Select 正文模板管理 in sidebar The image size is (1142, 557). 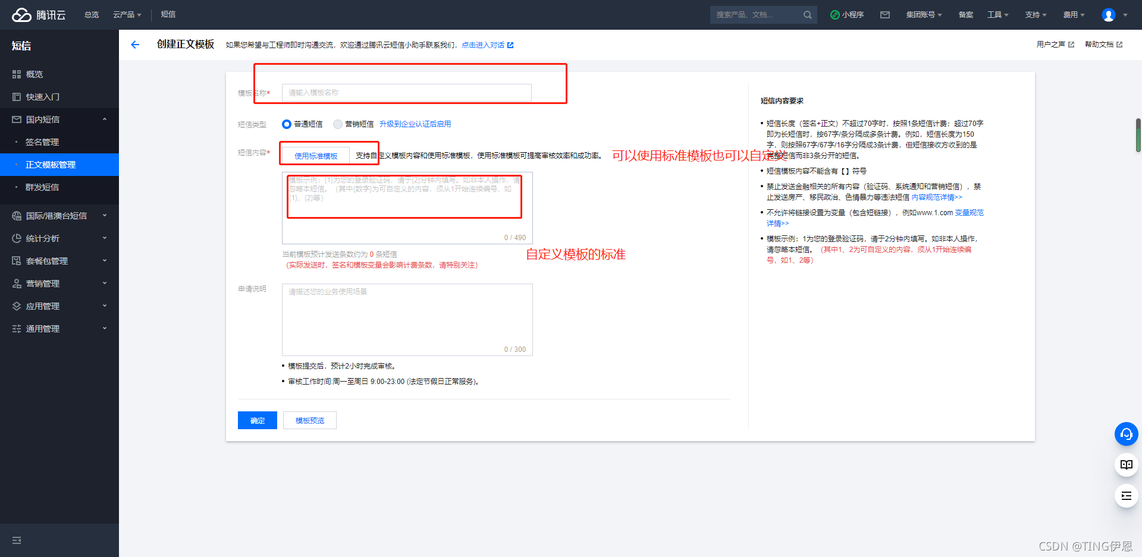(59, 165)
